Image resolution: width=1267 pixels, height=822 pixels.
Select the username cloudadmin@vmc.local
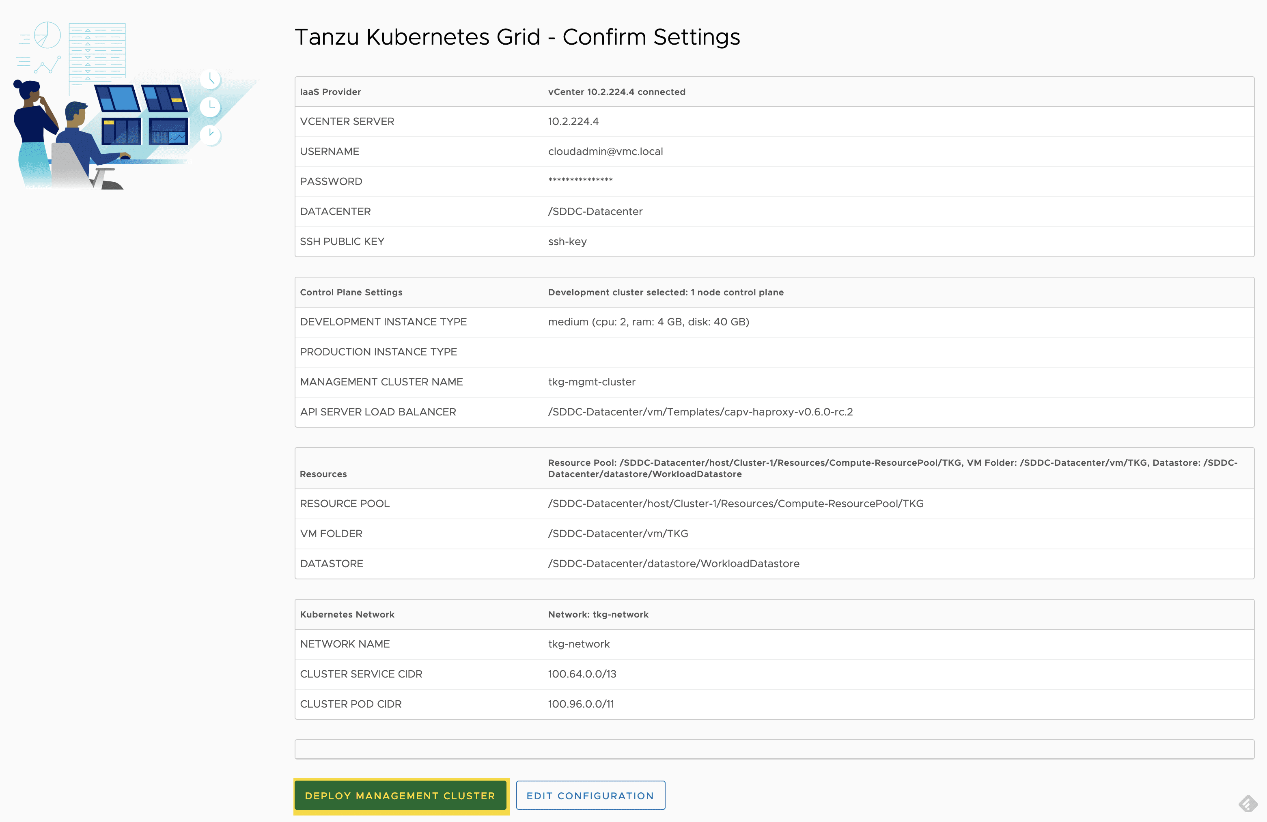(605, 151)
